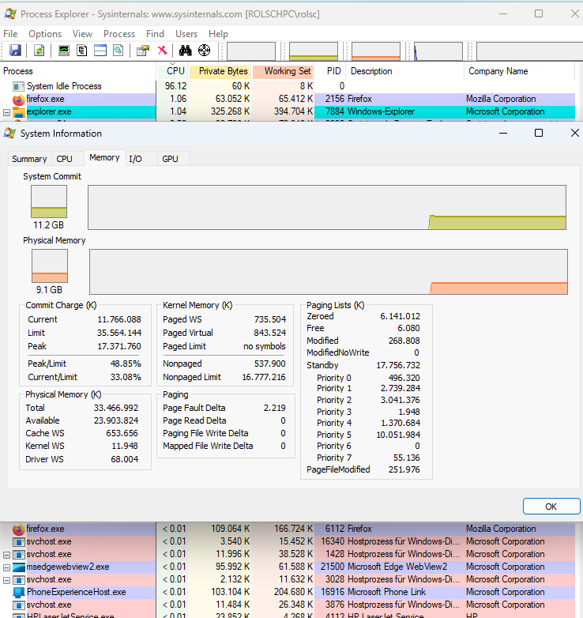Open System Information via toolbar graph icon

pyautogui.click(x=64, y=51)
